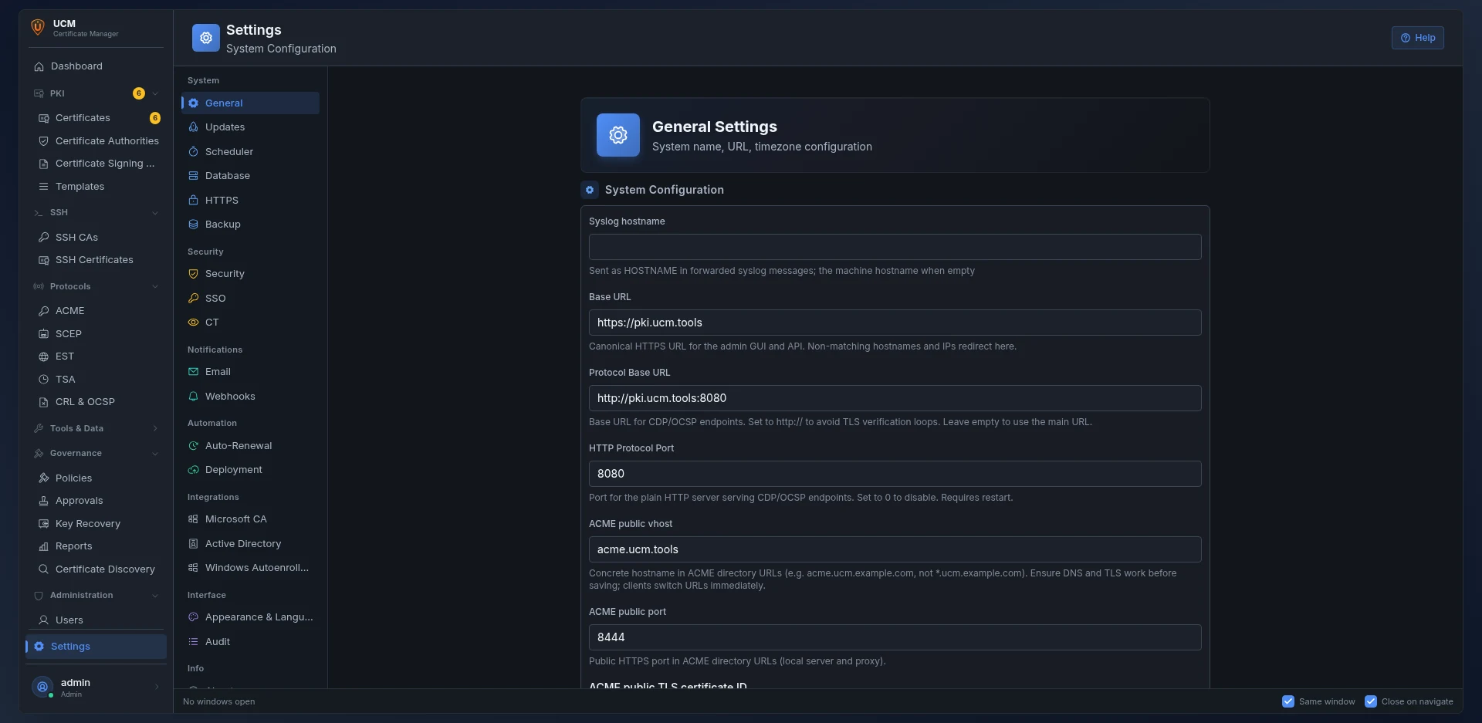Click the Syslog hostname input field

895,247
